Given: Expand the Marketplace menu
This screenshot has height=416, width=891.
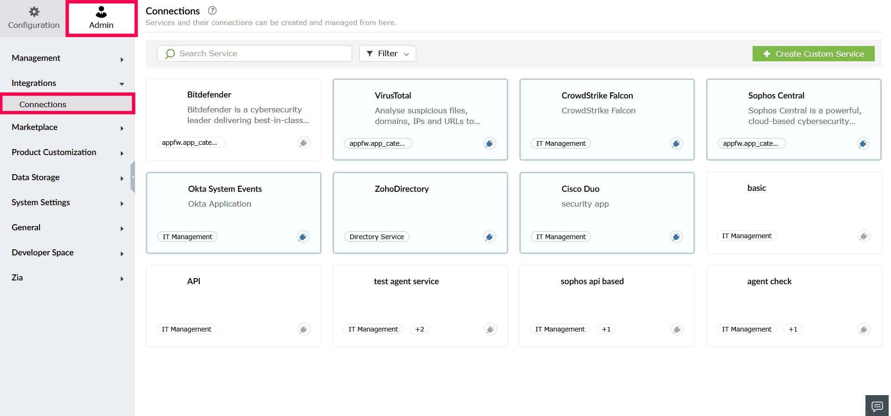Looking at the screenshot, I should point(67,127).
